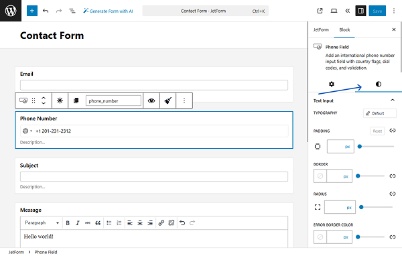Click the copy field name icon
The image size is (402, 256).
pos(76,101)
